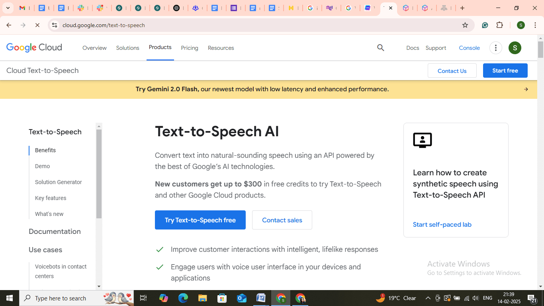Open Microsoft Store from taskbar
Screen dimensions: 544x306
pos(222,298)
